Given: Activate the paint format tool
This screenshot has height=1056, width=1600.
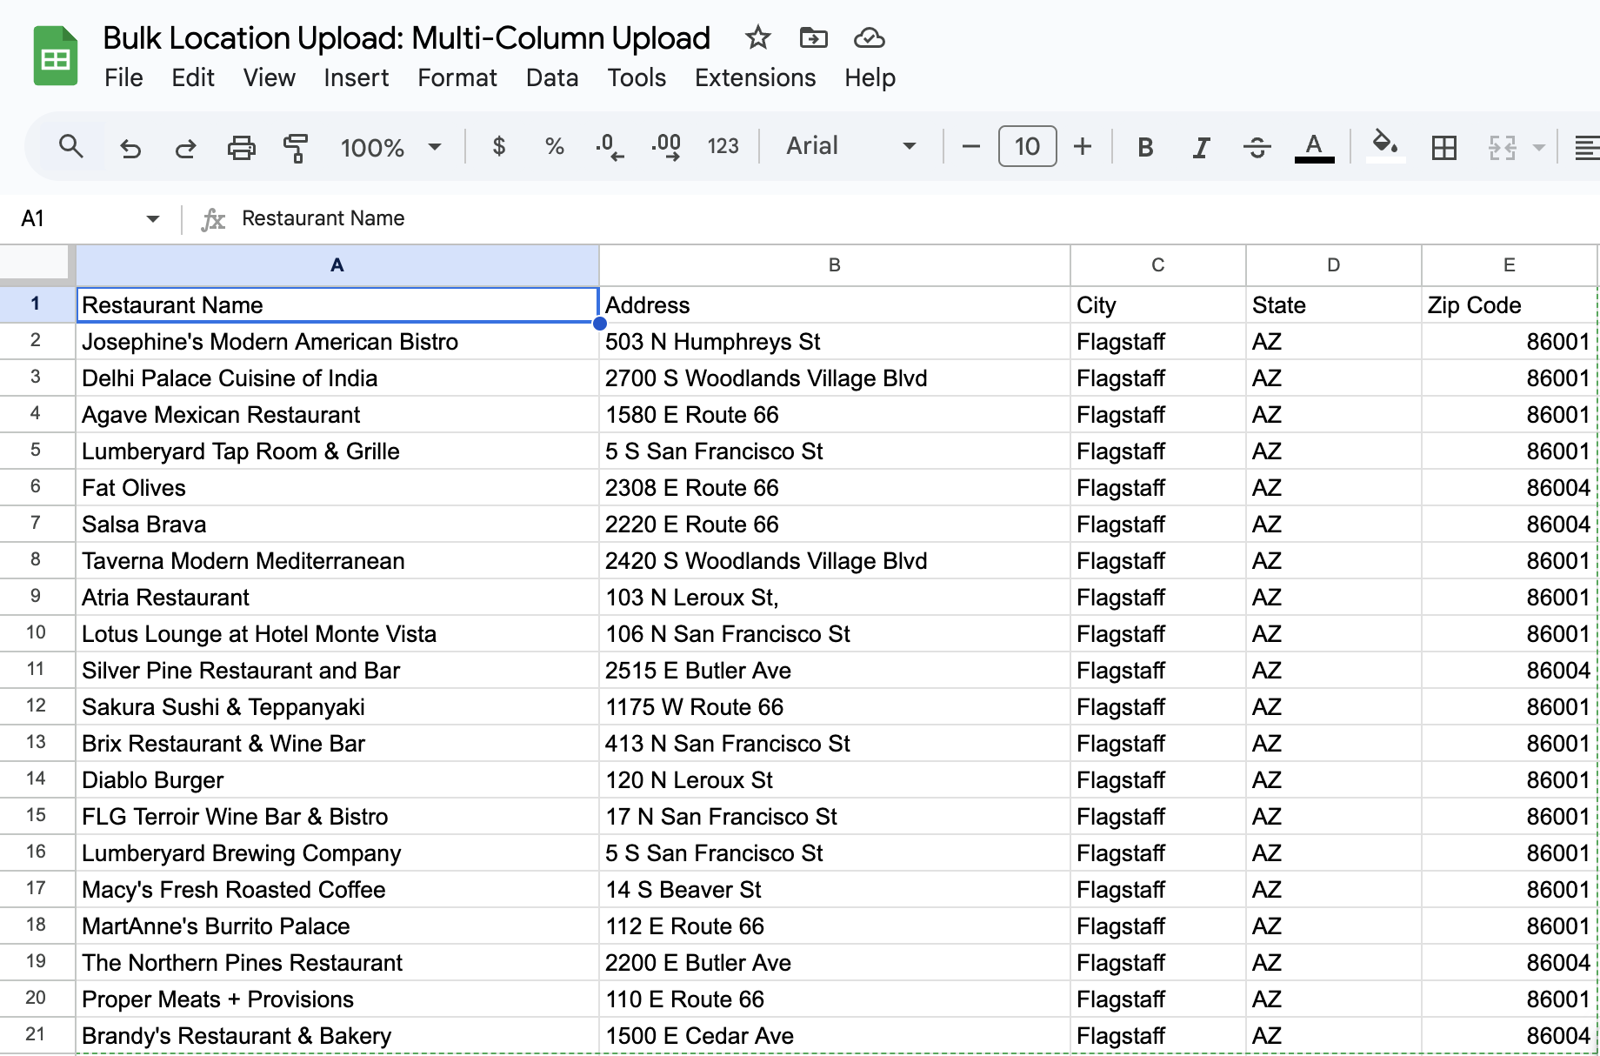Looking at the screenshot, I should coord(296,147).
